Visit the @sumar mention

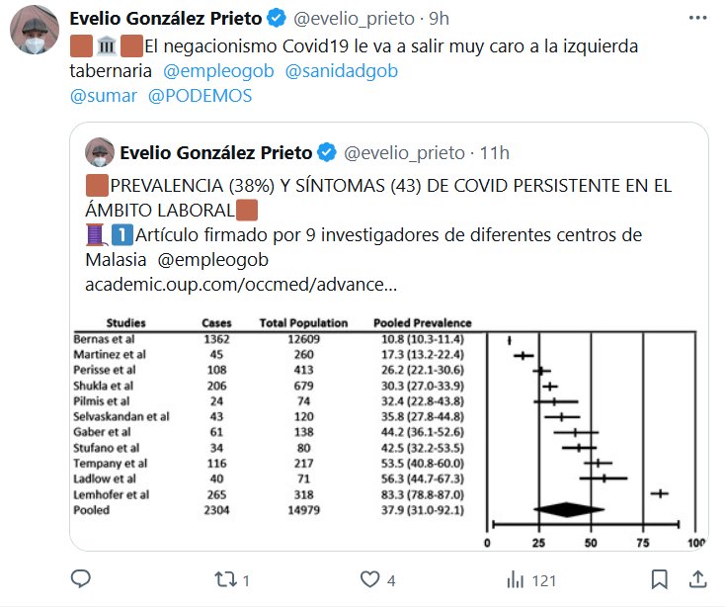(103, 96)
